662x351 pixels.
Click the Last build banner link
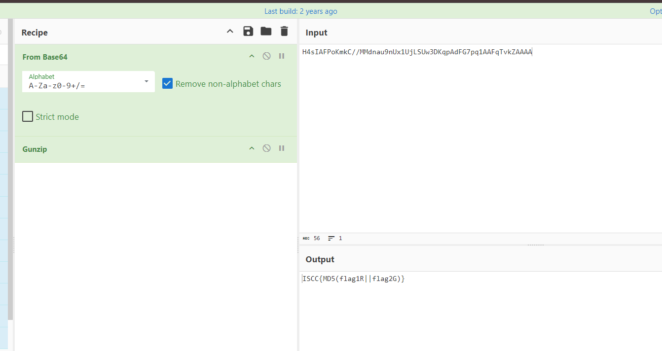(x=301, y=11)
